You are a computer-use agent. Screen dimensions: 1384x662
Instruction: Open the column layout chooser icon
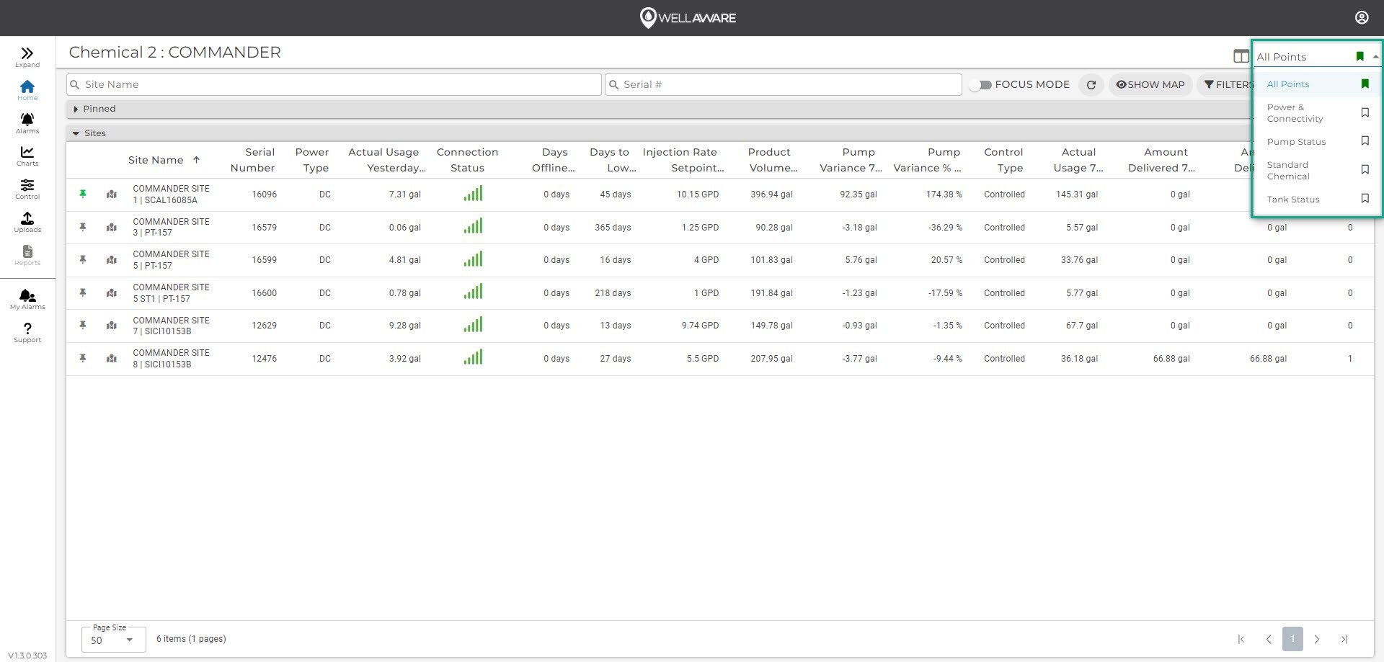click(1241, 56)
